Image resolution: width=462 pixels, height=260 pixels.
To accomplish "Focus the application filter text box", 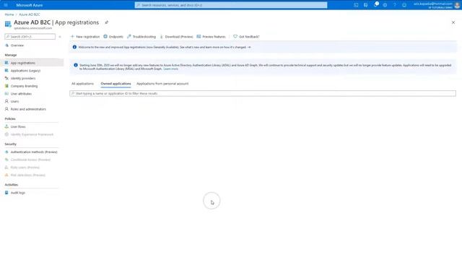I will click(263, 93).
